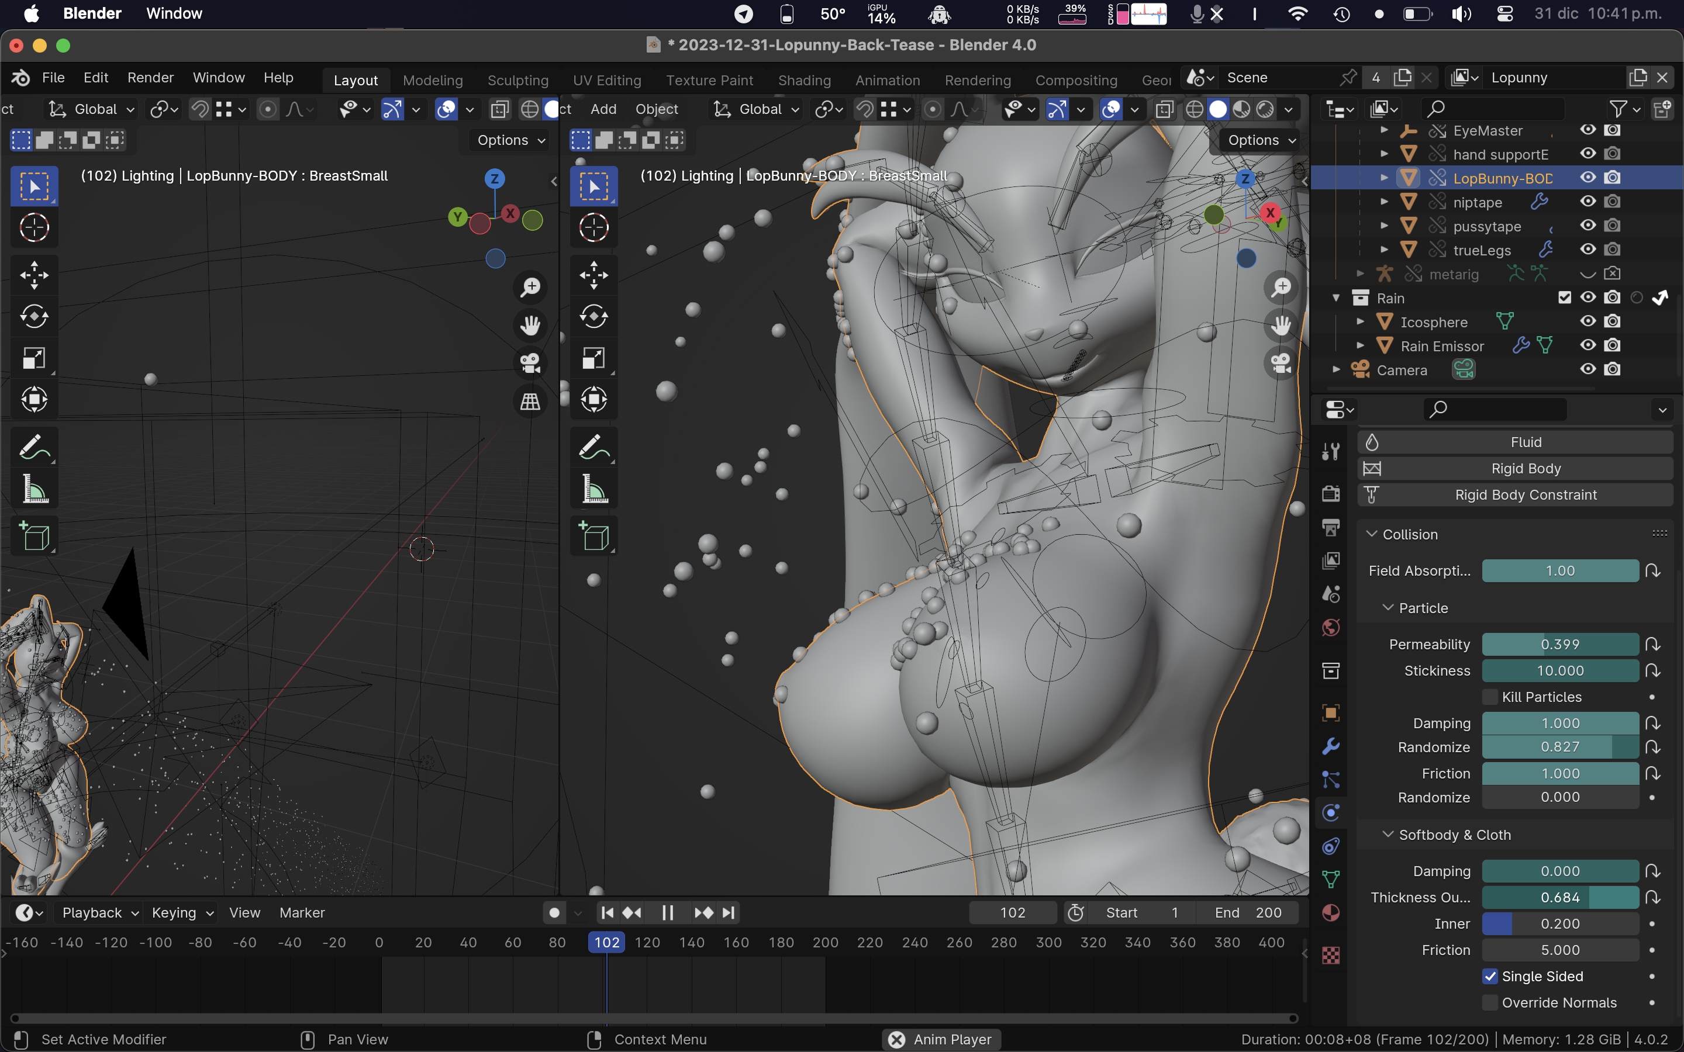The height and width of the screenshot is (1052, 1684).
Task: Open the Modifiers wrench properties tab
Action: coord(1330,746)
